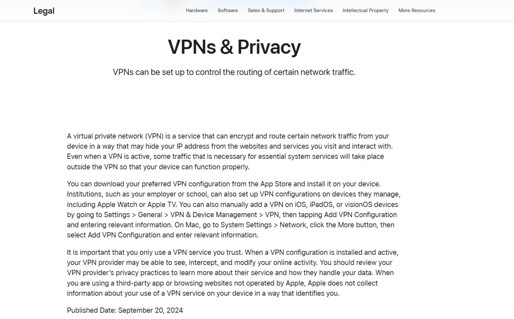Select Sales & Support in the navigation

[x=266, y=10]
